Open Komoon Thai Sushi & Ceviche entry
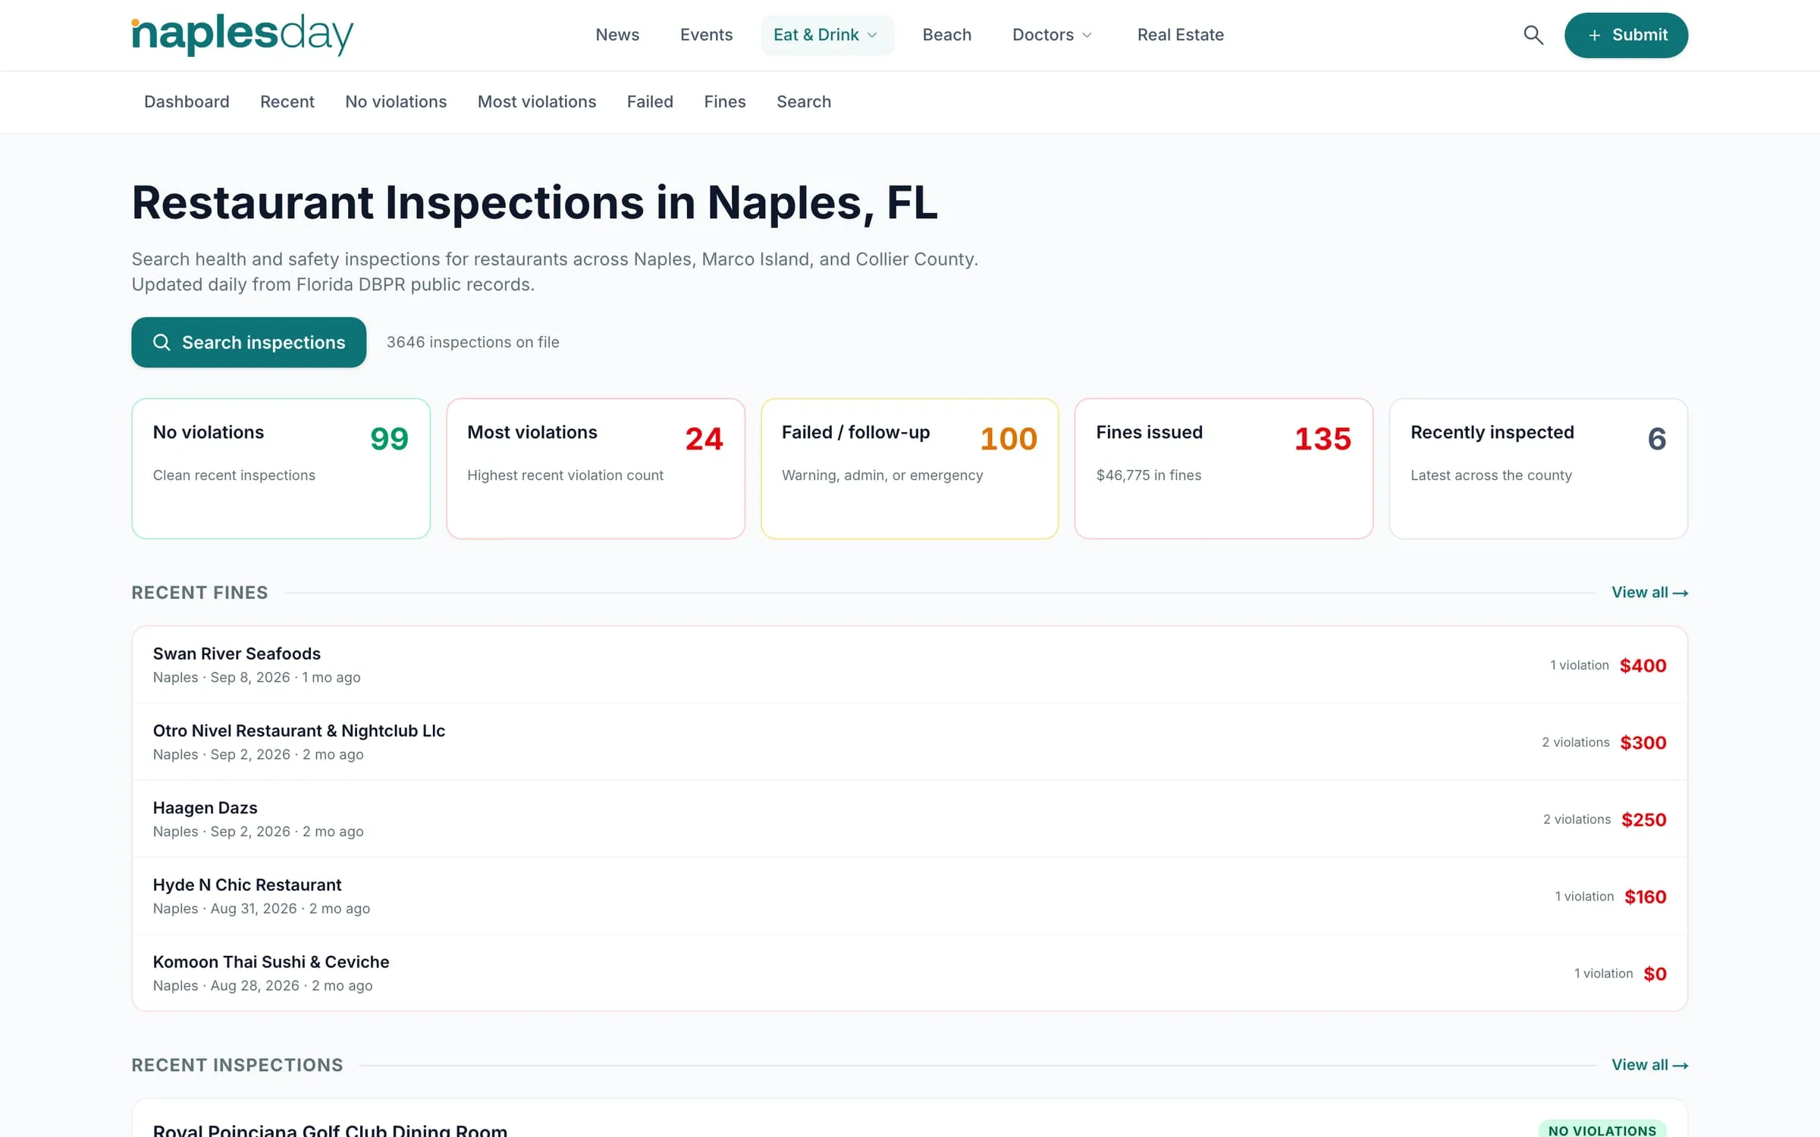The image size is (1820, 1137). tap(909, 973)
